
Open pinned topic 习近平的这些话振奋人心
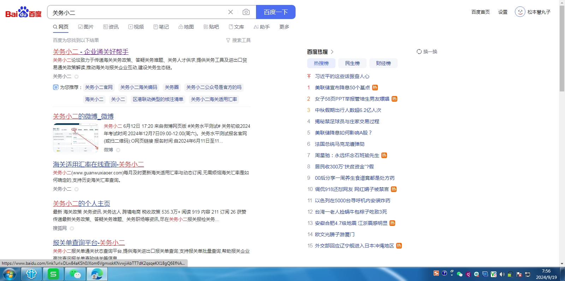(x=342, y=76)
